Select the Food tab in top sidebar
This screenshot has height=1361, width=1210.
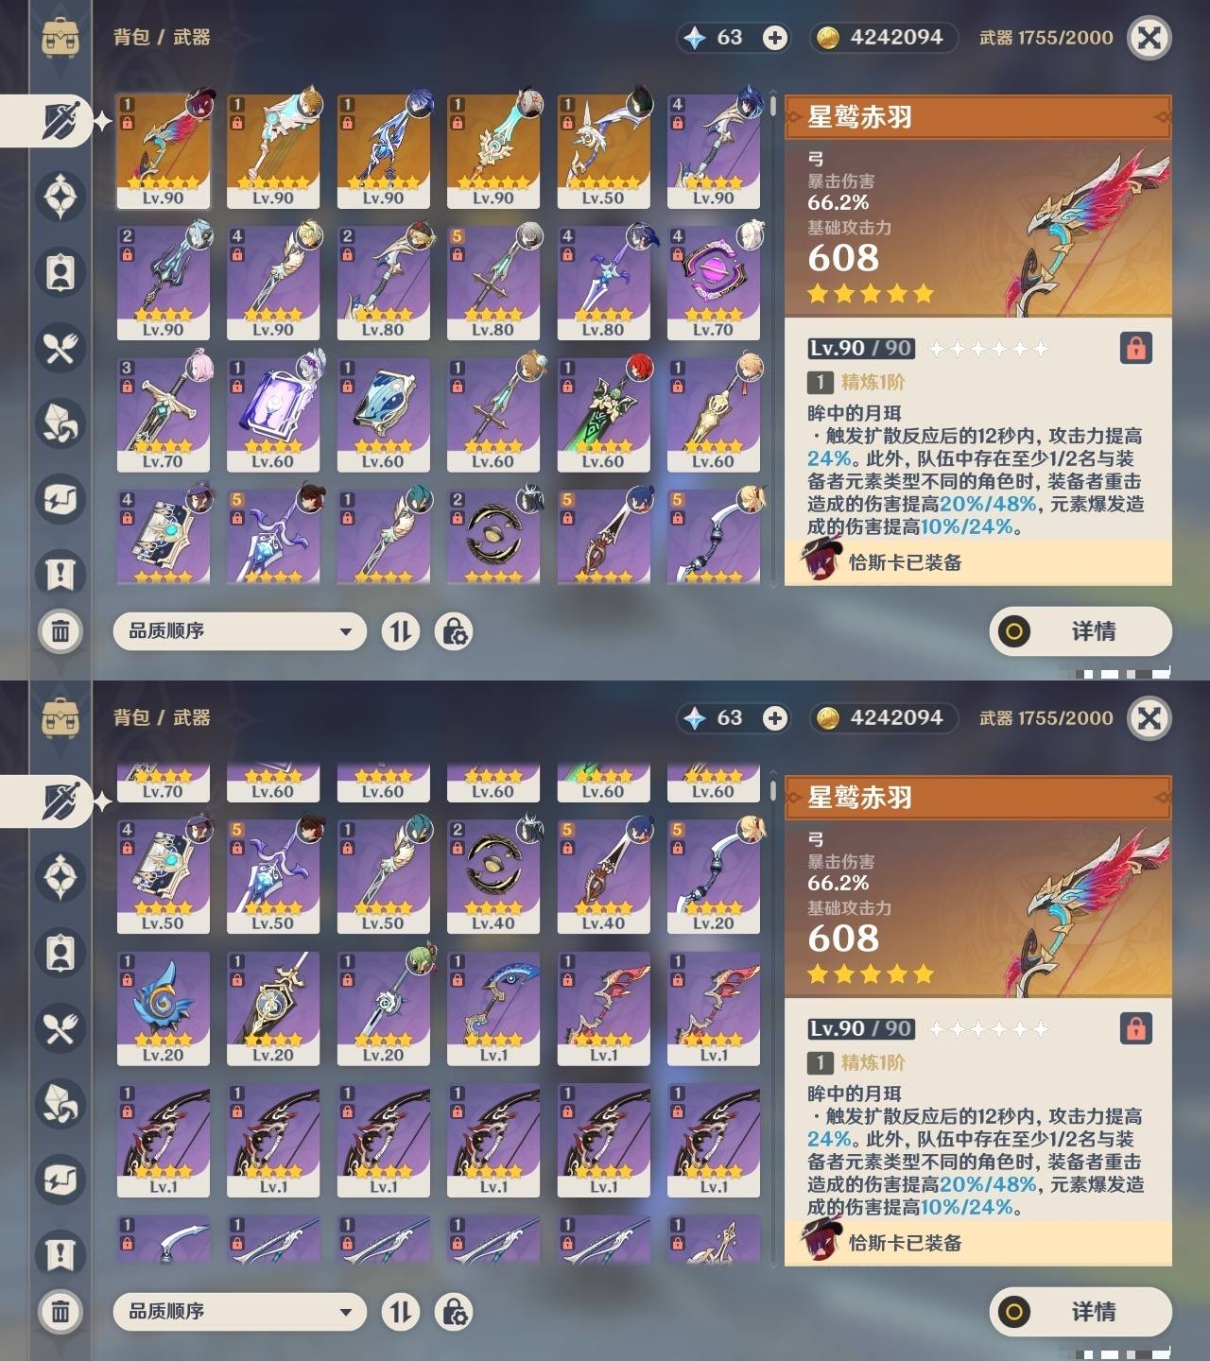(x=60, y=348)
